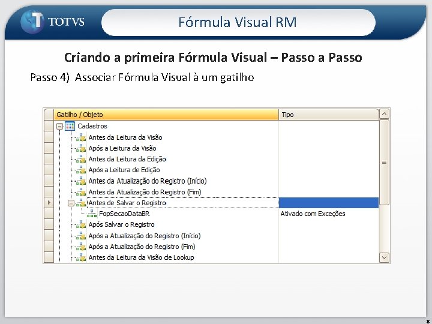This screenshot has height=324, width=432.
Task: Click icon for Antes da Atualização do Registro (Início)
Action: click(x=81, y=181)
